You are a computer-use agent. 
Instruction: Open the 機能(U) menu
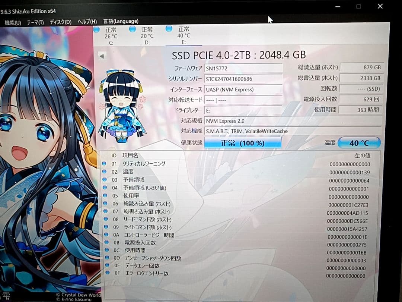[x=13, y=23]
